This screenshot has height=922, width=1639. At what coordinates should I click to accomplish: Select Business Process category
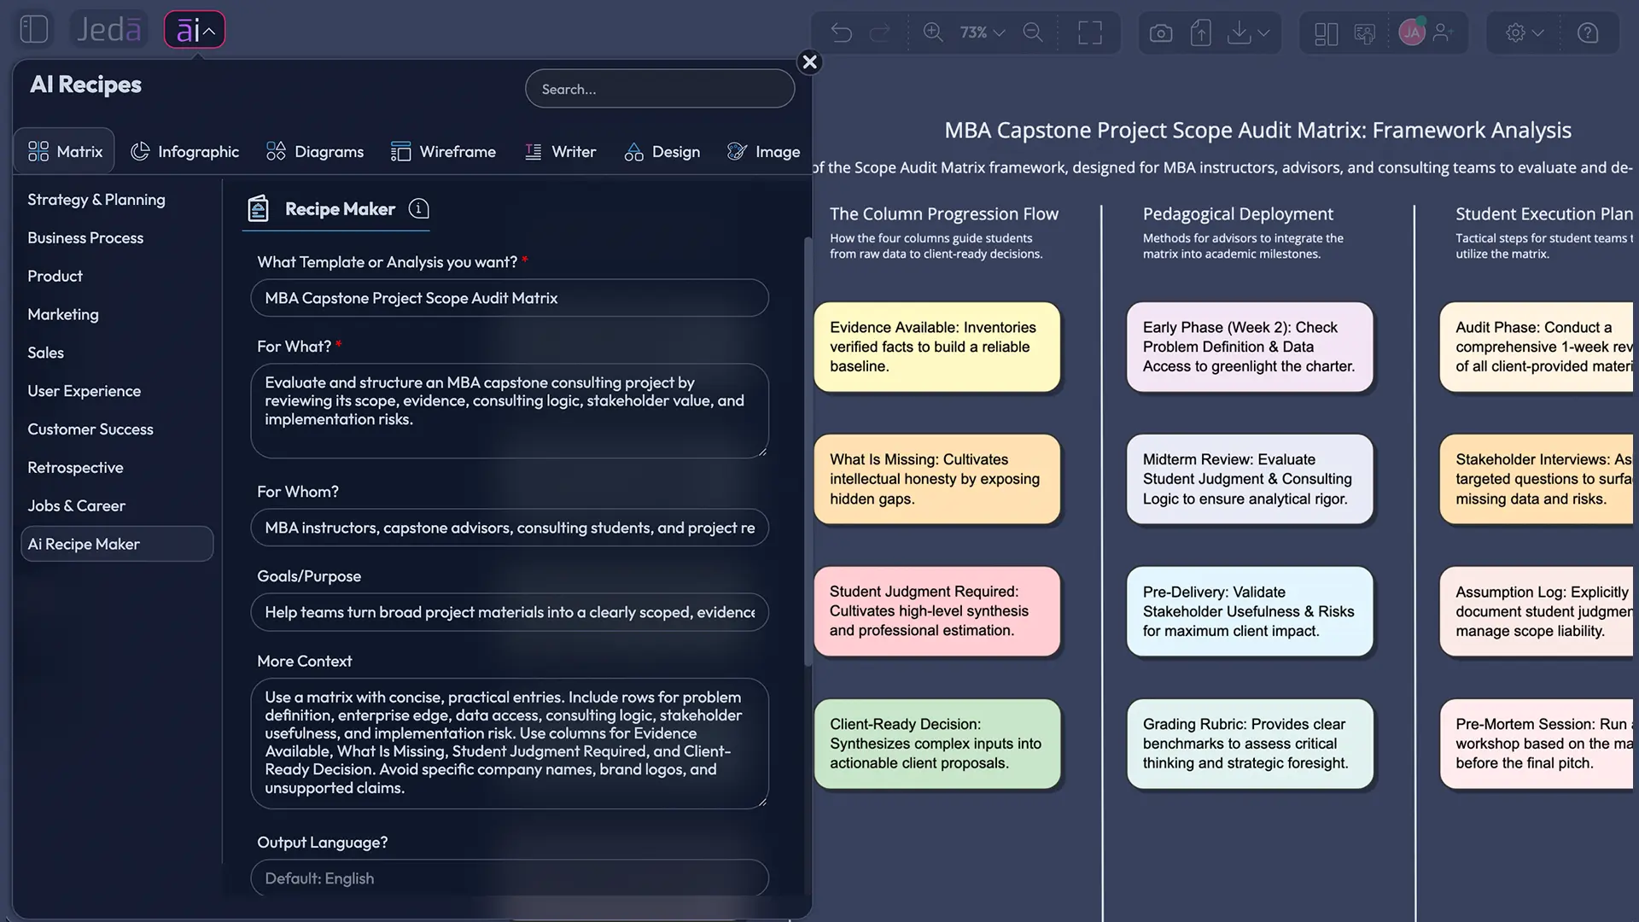pyautogui.click(x=85, y=237)
